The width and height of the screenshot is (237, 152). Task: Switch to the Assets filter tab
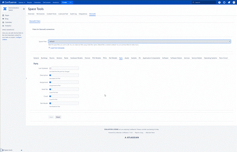(126, 58)
